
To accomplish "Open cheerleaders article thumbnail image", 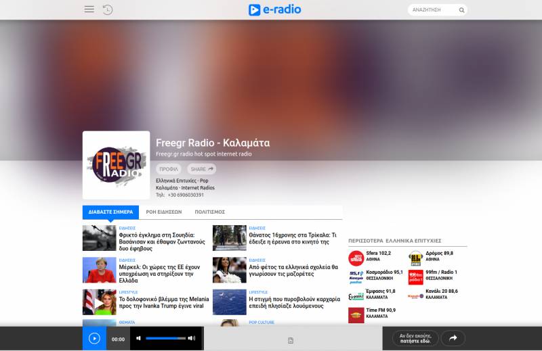I will tap(230, 271).
